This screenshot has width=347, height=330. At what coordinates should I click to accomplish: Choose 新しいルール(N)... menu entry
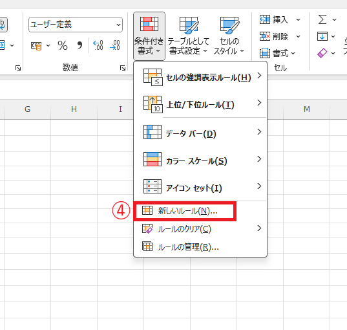point(200,210)
